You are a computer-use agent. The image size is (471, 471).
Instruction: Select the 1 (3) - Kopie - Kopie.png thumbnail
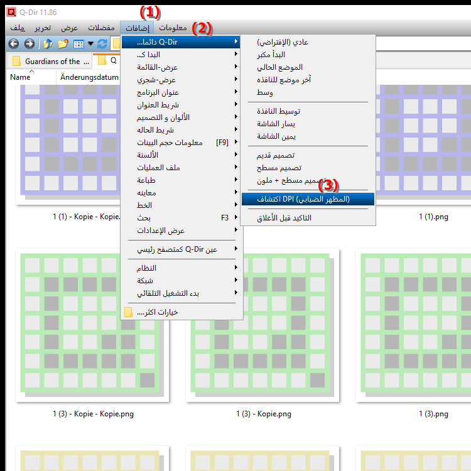tap(92, 325)
